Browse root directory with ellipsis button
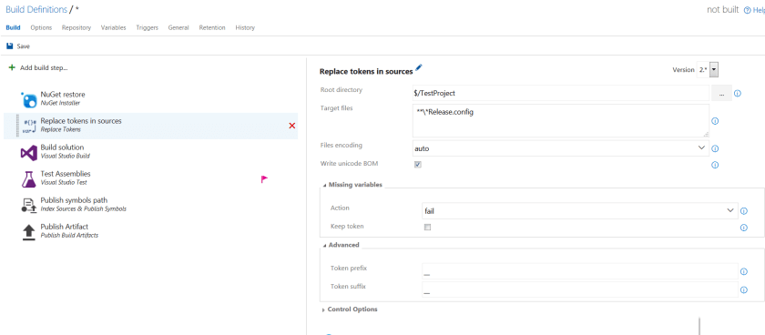 coord(721,93)
